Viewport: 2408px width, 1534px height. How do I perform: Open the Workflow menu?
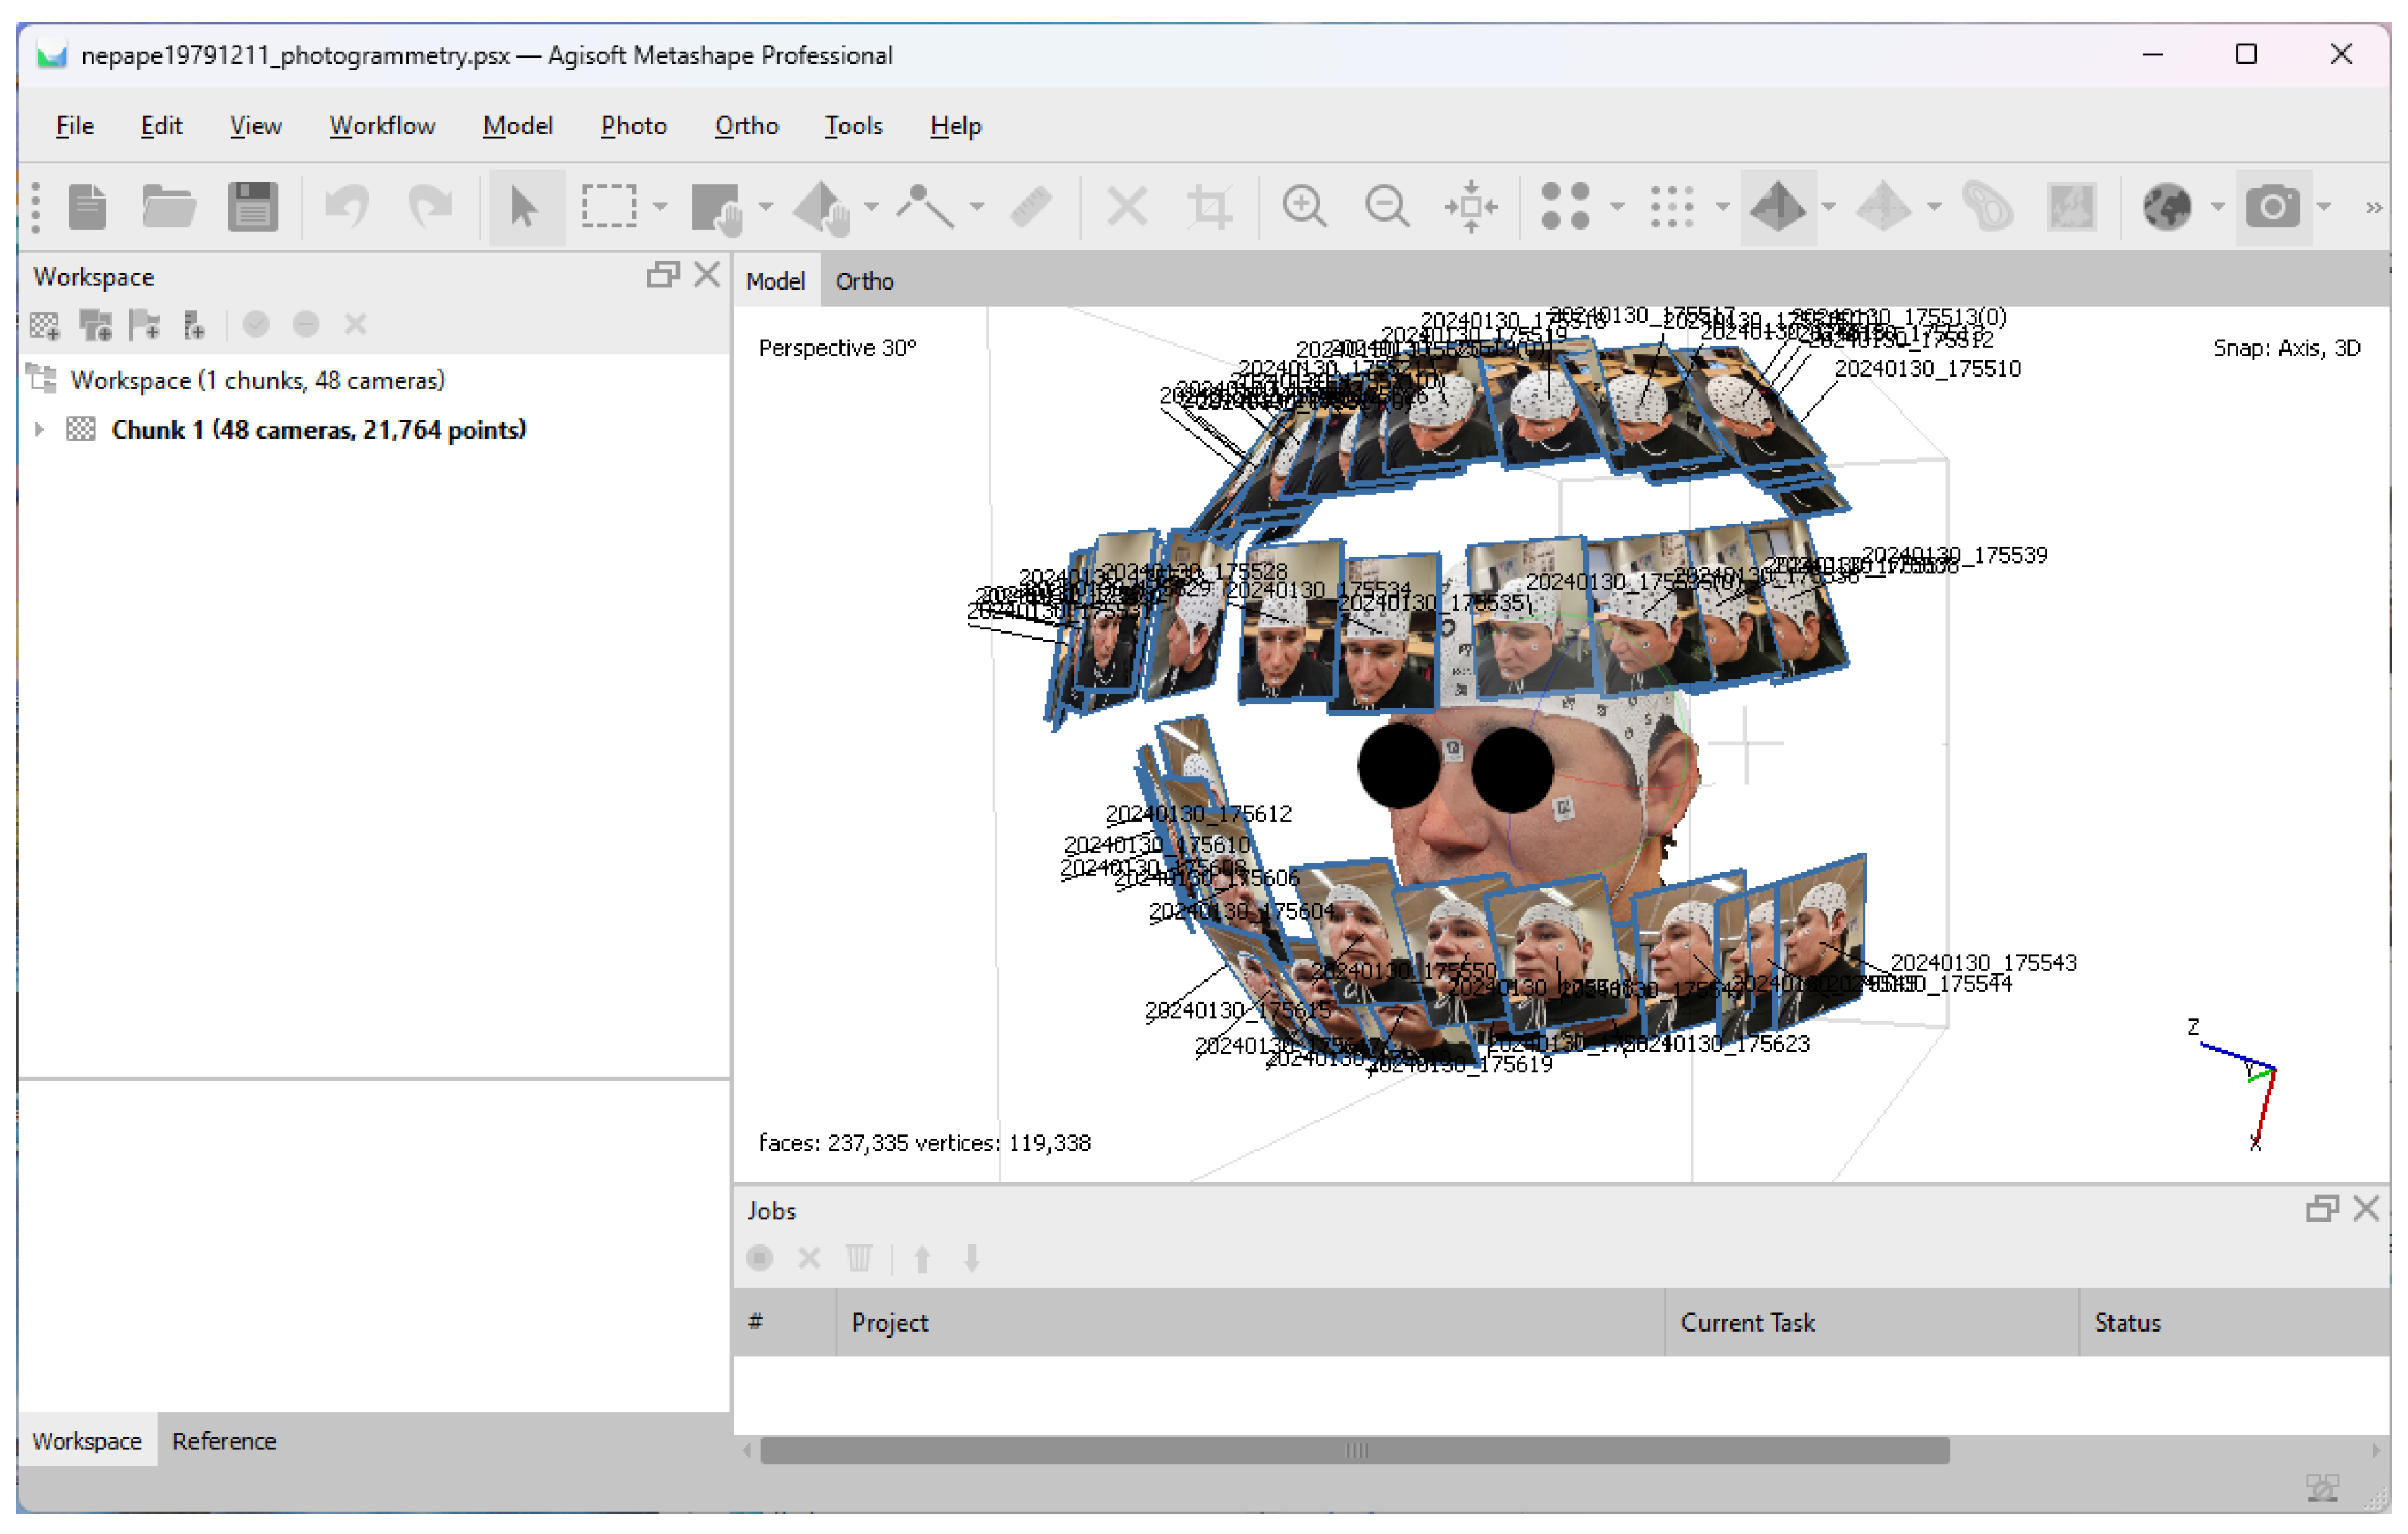[x=382, y=126]
